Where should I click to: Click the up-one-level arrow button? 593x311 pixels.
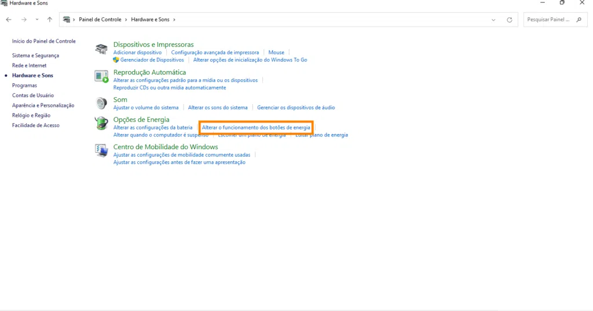click(50, 20)
